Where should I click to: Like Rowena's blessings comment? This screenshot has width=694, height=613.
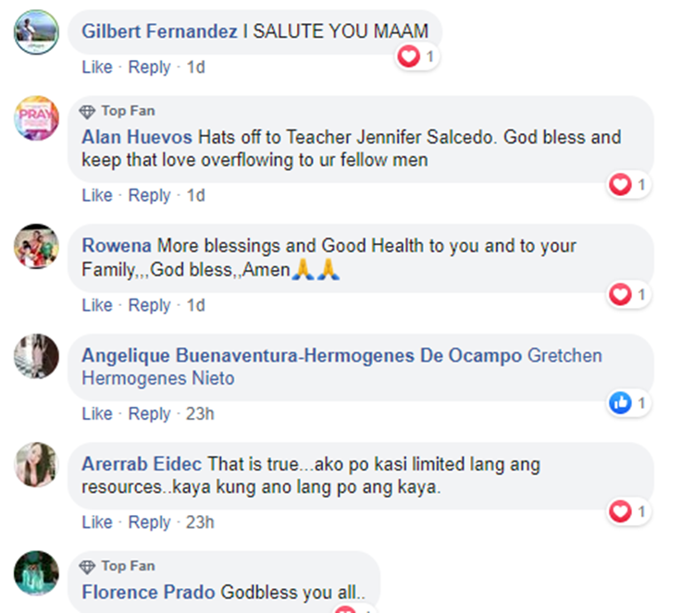[97, 305]
